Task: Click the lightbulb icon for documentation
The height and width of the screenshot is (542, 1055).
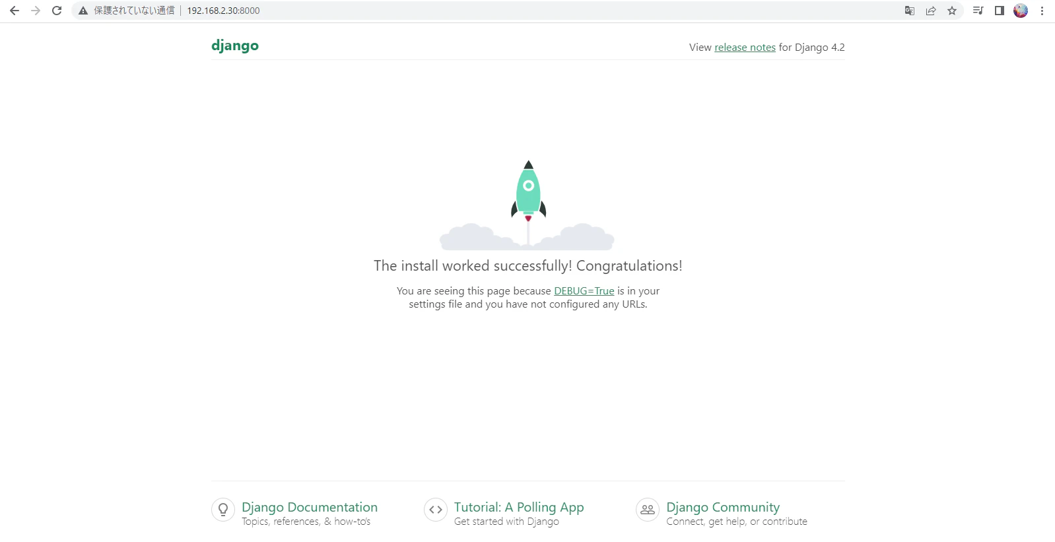Action: pyautogui.click(x=223, y=510)
